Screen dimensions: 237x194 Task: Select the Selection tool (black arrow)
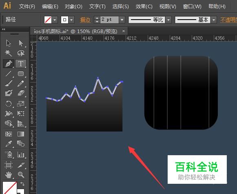(9, 43)
